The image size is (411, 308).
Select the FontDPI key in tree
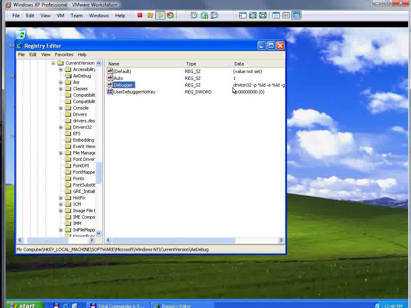coord(81,166)
